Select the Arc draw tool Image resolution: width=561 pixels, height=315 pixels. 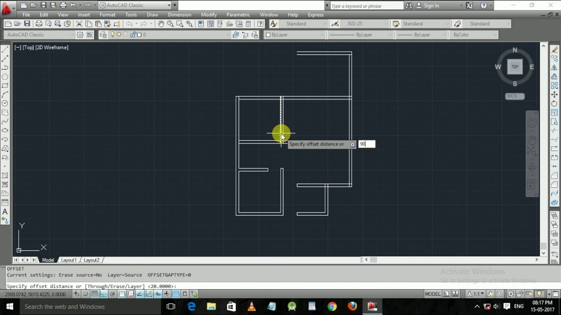point(5,94)
